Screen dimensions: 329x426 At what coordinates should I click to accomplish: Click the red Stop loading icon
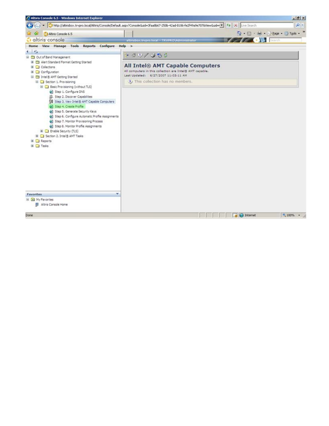coord(236,25)
